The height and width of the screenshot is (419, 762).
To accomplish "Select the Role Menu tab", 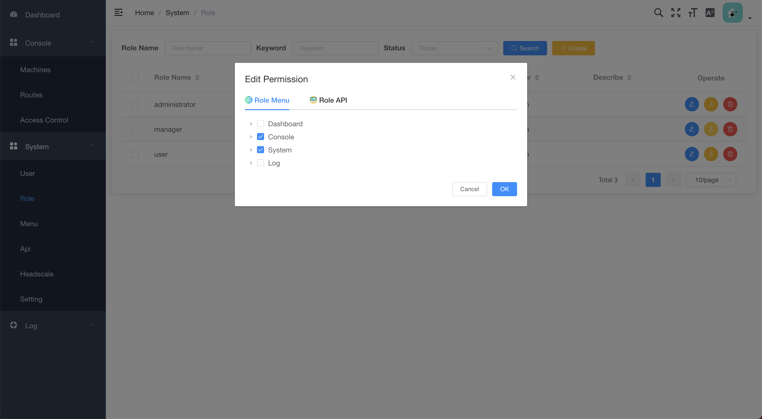I will pyautogui.click(x=267, y=100).
